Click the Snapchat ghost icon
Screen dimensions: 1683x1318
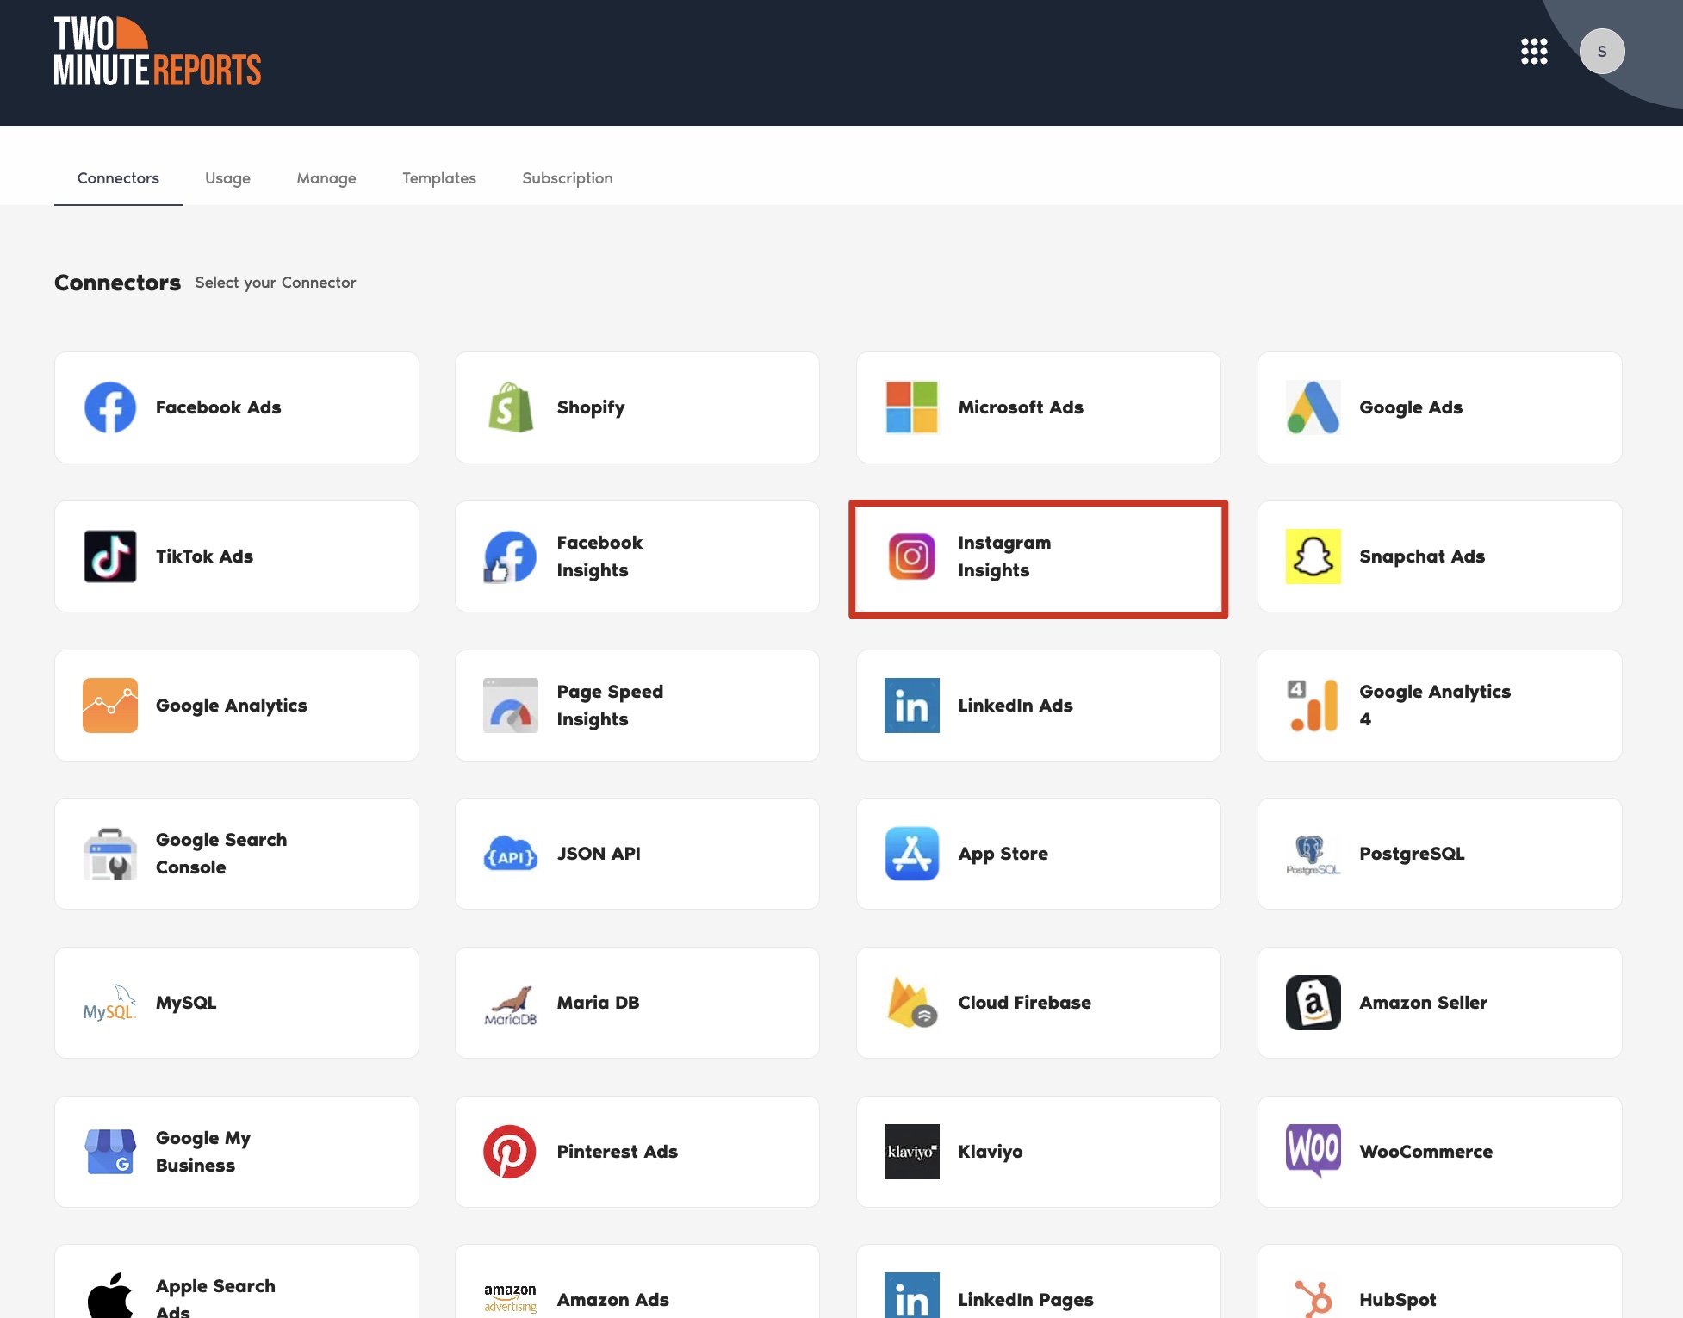pyautogui.click(x=1313, y=556)
